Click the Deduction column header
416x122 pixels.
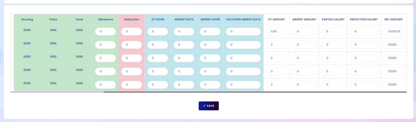point(131,19)
